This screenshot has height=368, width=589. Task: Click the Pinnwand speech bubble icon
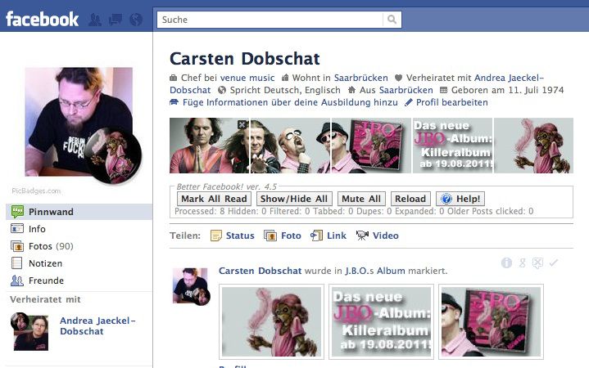pyautogui.click(x=17, y=212)
